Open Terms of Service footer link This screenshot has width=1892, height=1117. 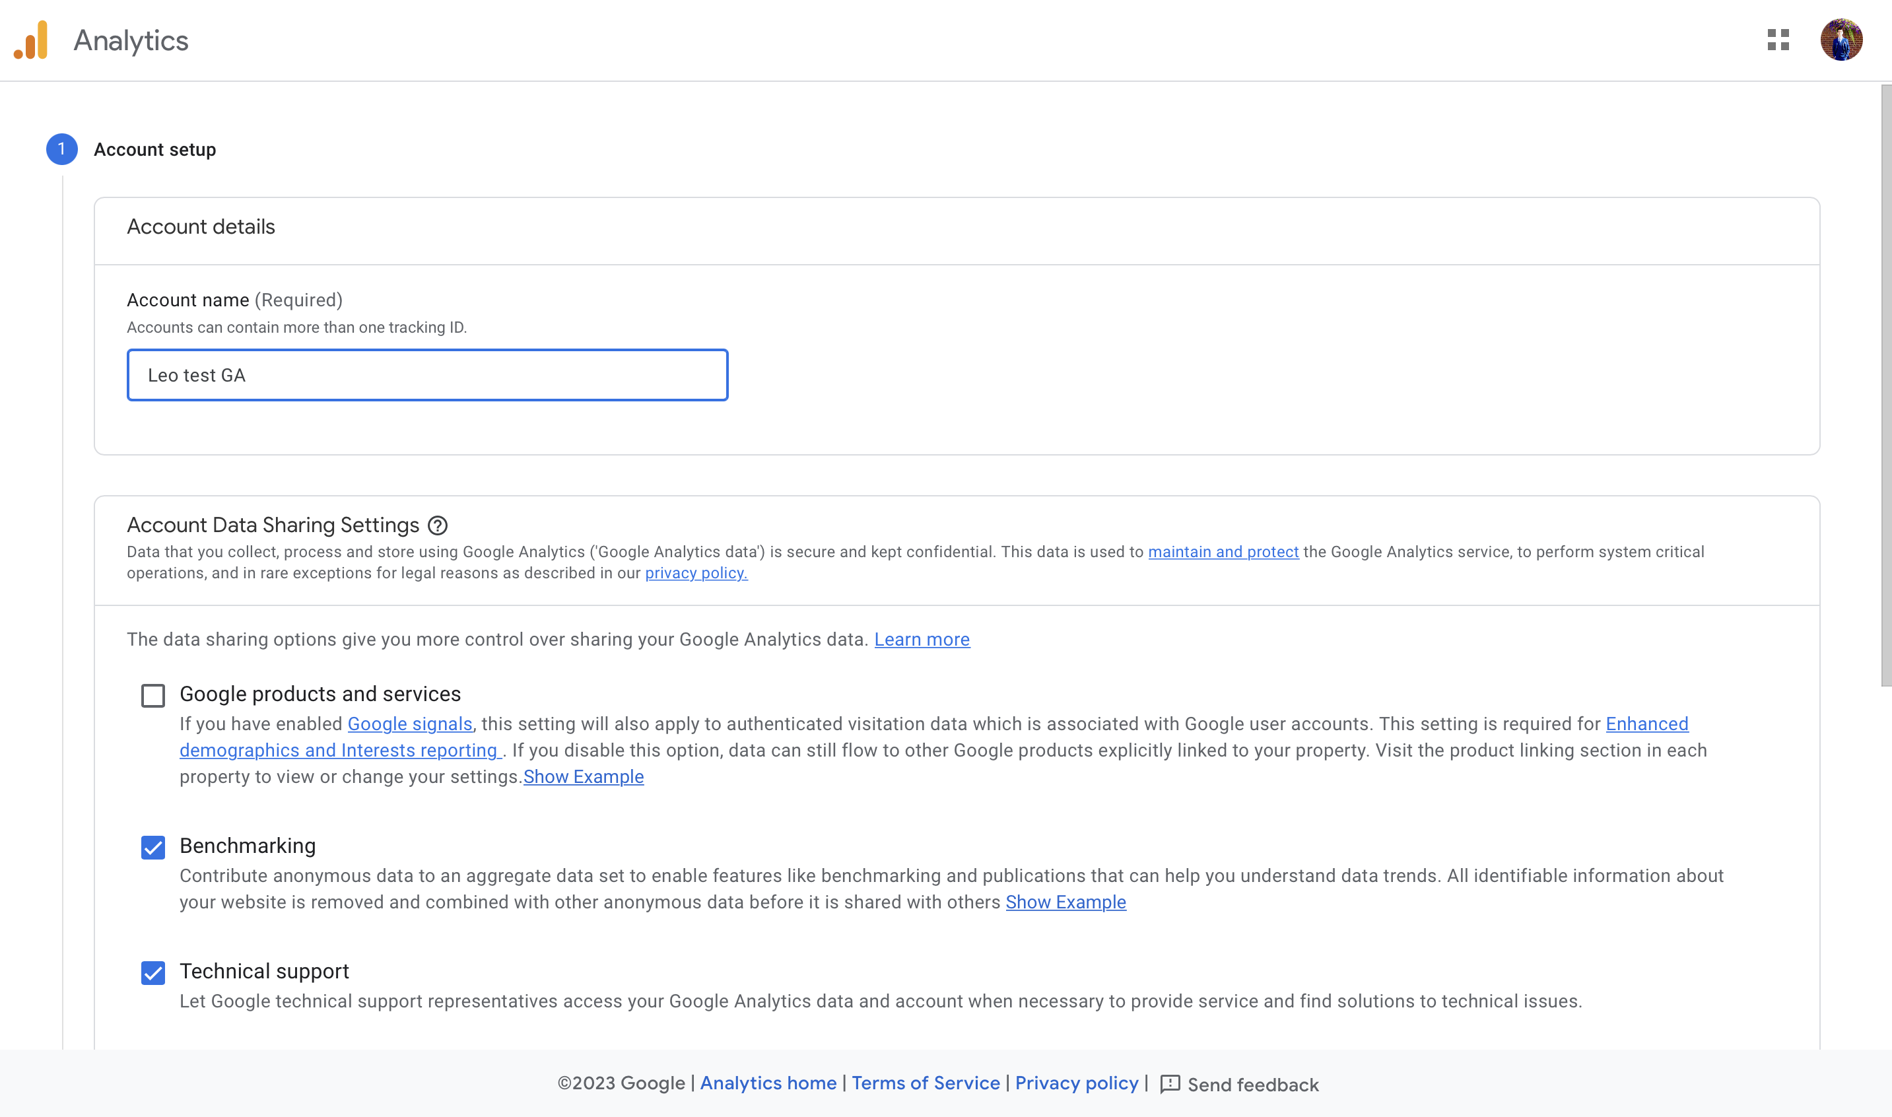pos(925,1083)
